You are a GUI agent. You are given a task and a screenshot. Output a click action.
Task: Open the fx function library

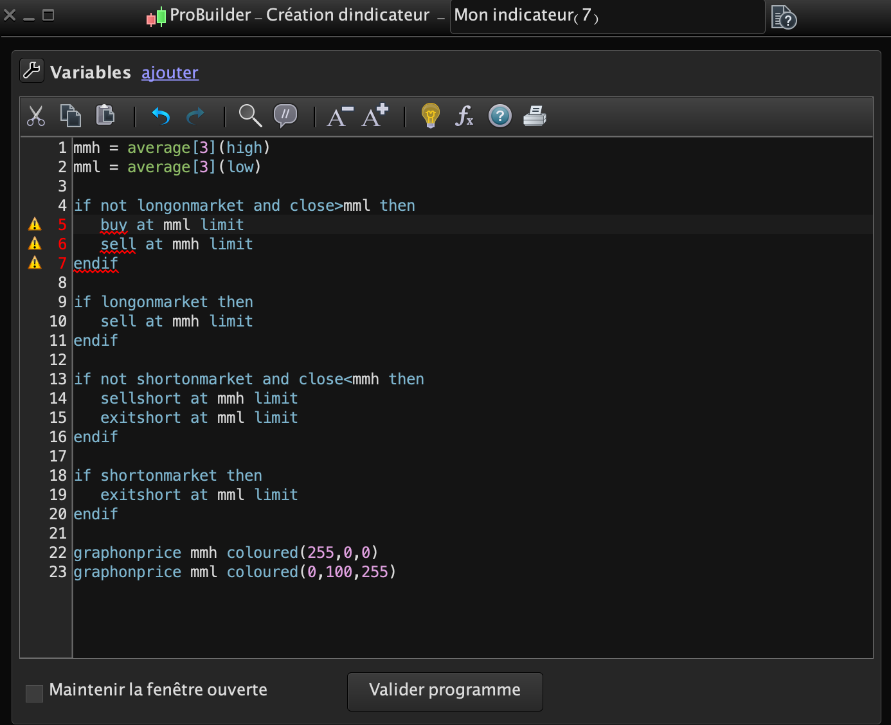coord(464,116)
